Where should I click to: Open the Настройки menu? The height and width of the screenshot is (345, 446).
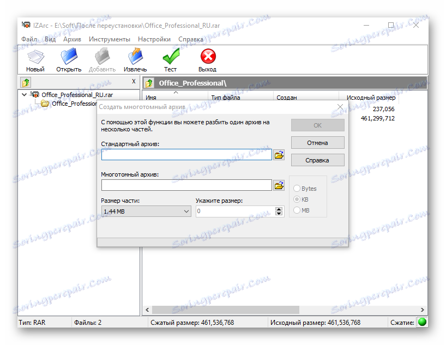tap(154, 39)
